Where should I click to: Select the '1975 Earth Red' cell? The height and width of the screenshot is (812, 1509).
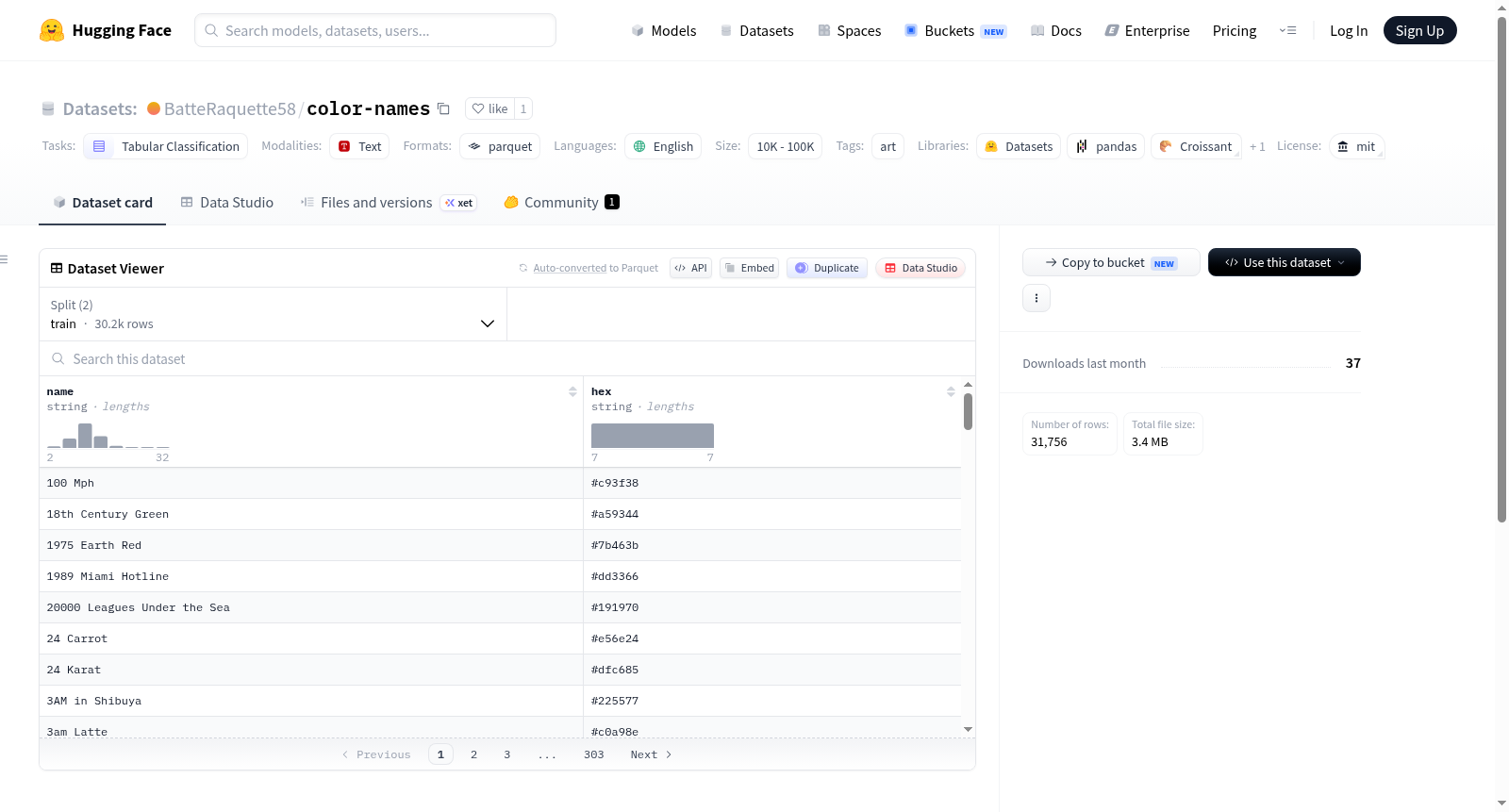pyautogui.click(x=311, y=545)
